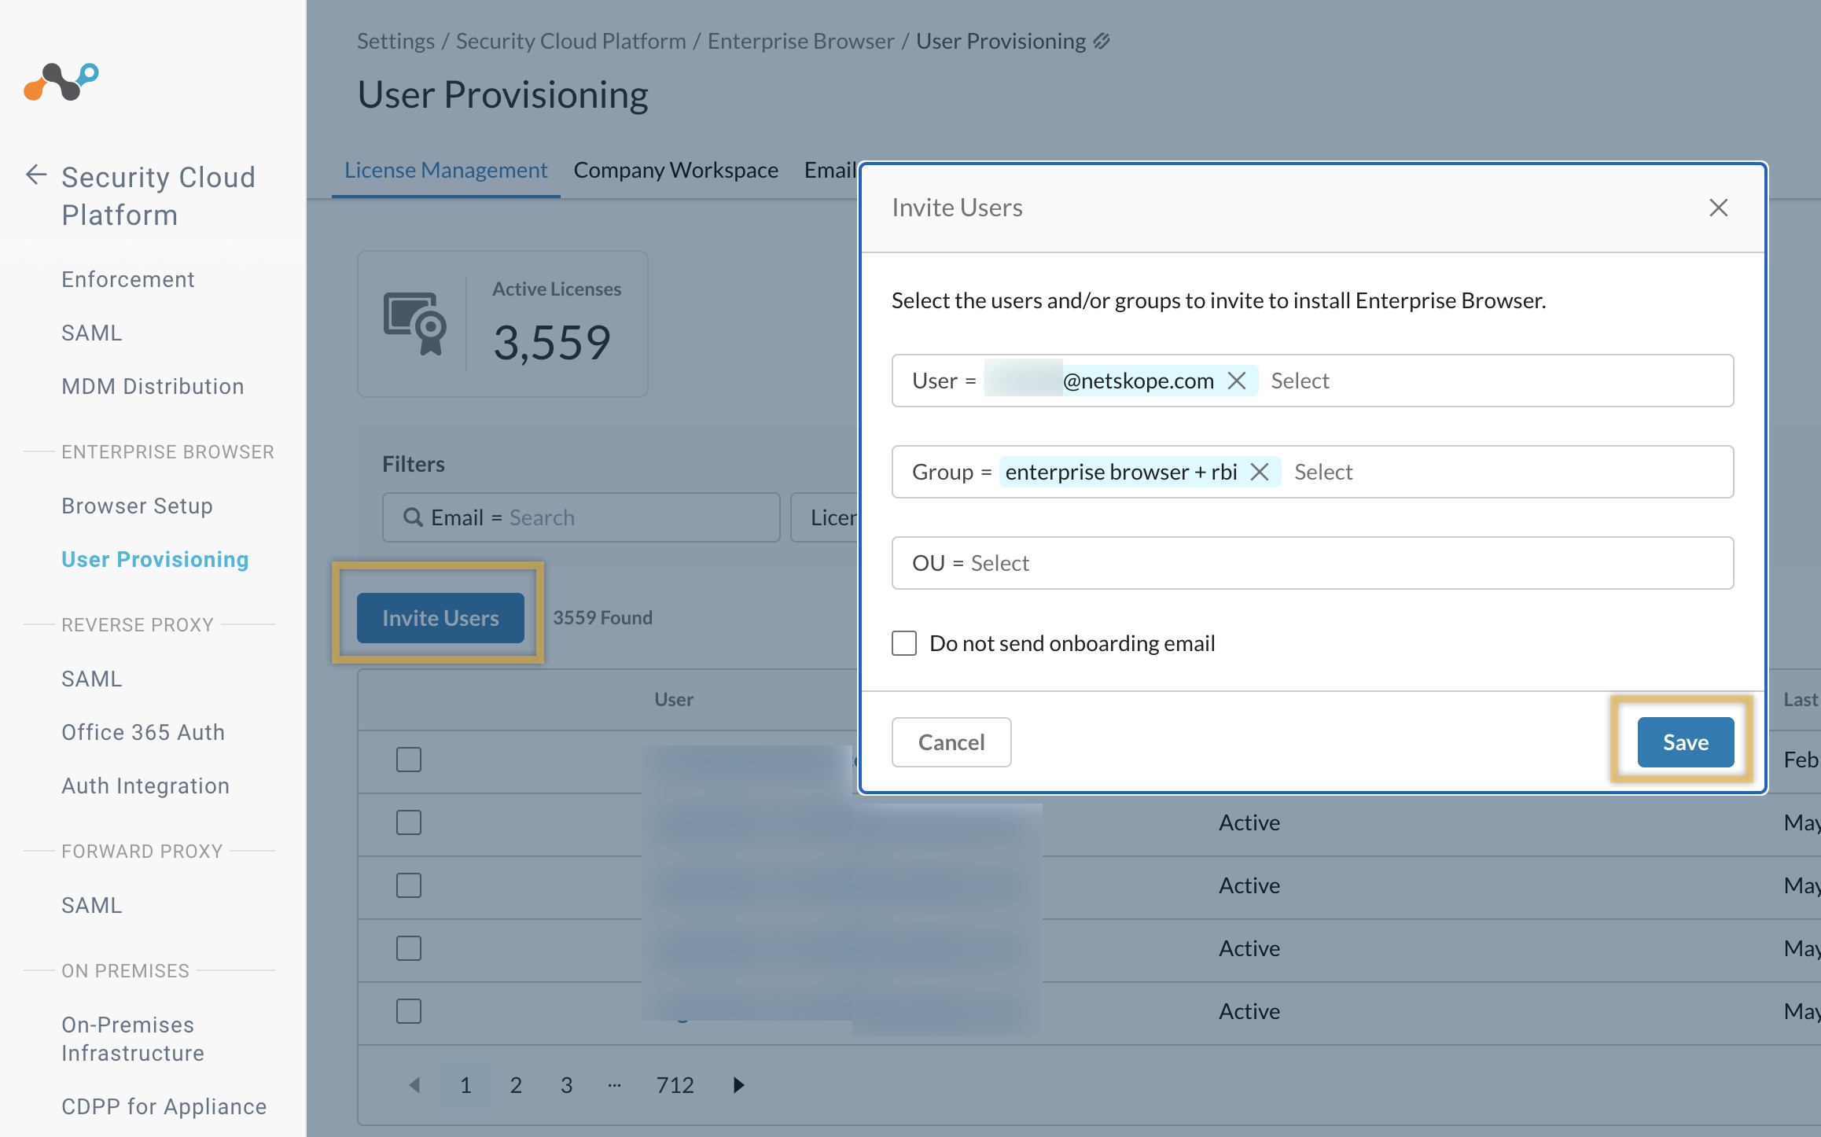Enable Do not send onboarding email
This screenshot has width=1821, height=1137.
(903, 642)
